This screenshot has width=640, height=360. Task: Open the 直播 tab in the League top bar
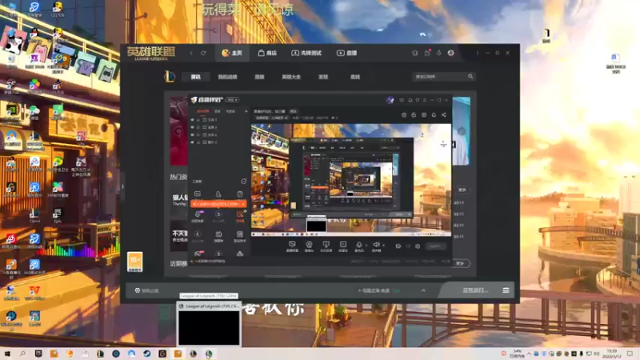[347, 53]
